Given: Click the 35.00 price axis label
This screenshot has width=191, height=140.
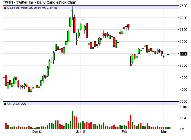Looking at the screenshot, I should 184,101.
